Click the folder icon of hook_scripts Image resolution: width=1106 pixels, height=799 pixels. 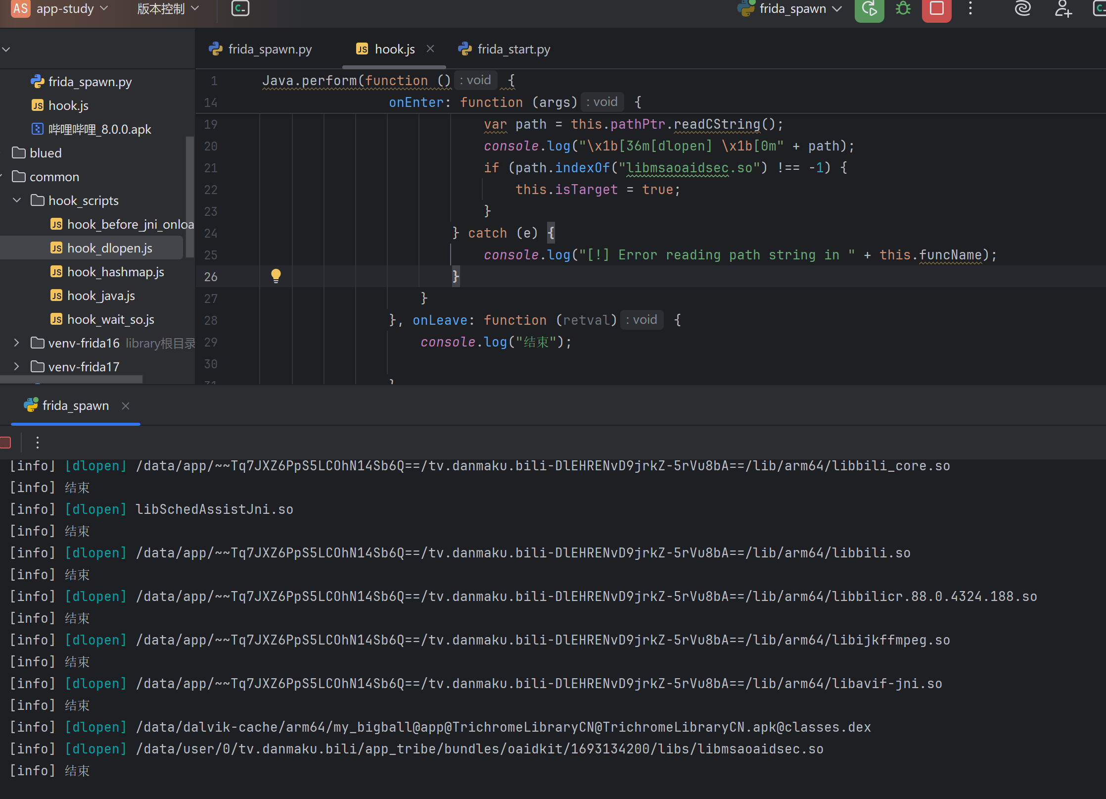coord(38,200)
